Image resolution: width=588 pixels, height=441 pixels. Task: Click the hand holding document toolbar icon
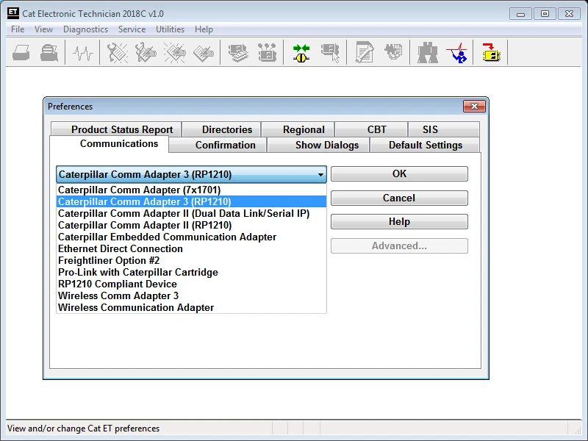pos(393,51)
